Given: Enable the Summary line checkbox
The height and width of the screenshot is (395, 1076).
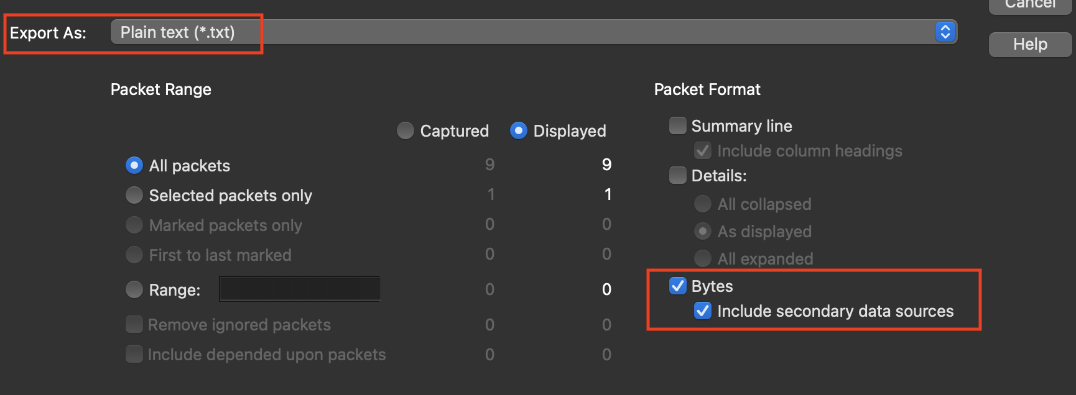Looking at the screenshot, I should [678, 125].
